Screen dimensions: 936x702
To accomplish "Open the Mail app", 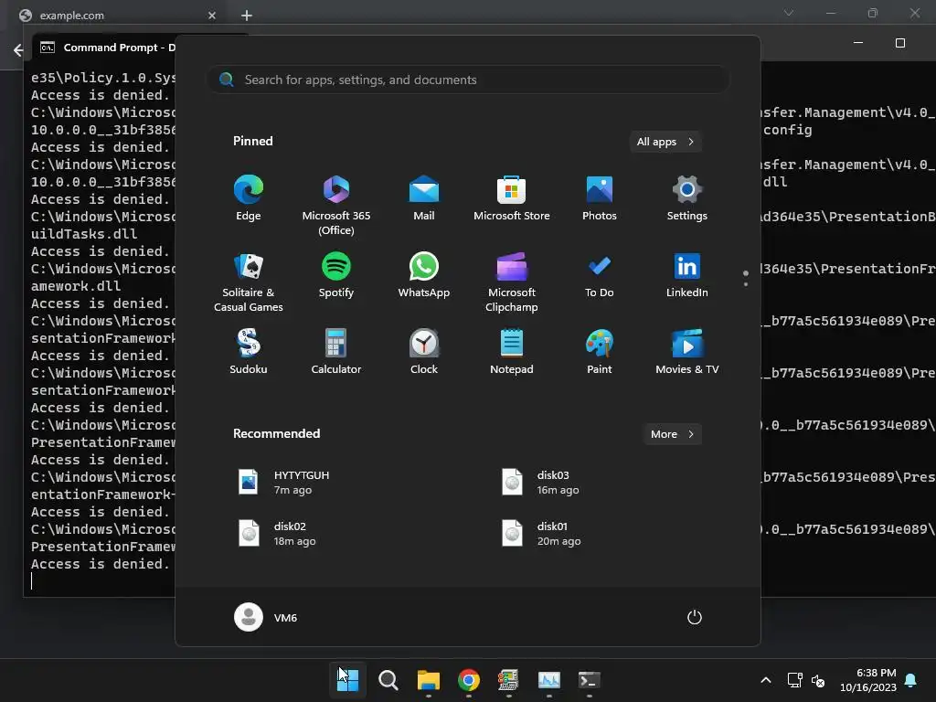I will click(424, 198).
